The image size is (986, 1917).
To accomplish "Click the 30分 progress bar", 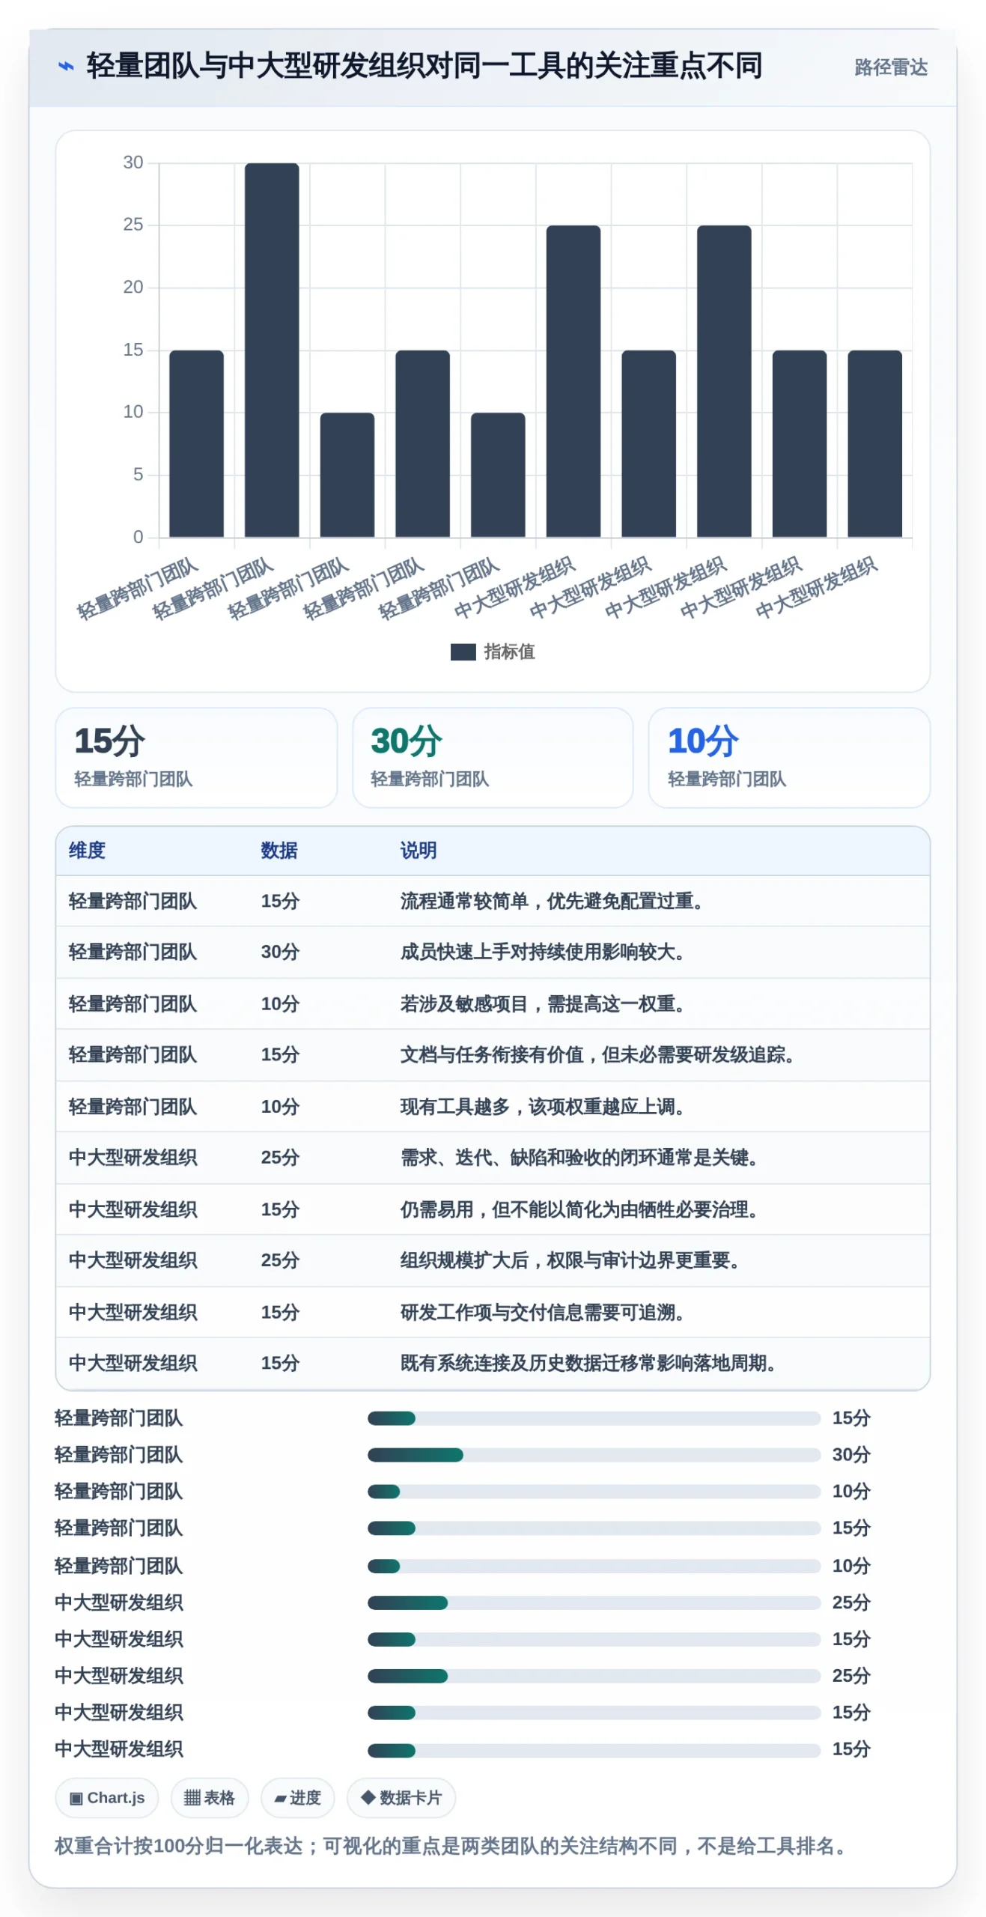I will coord(594,1454).
